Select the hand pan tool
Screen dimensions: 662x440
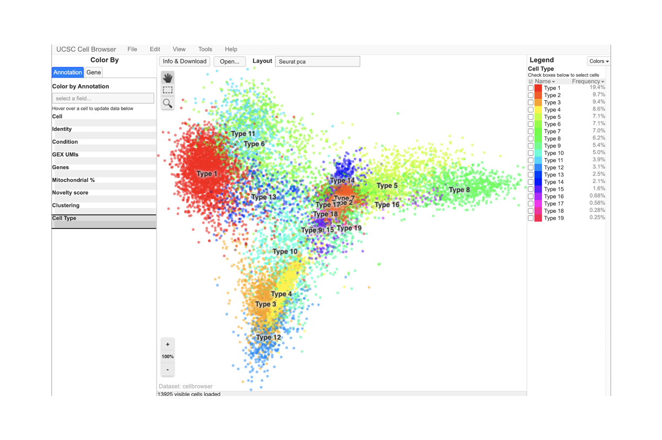[x=168, y=78]
